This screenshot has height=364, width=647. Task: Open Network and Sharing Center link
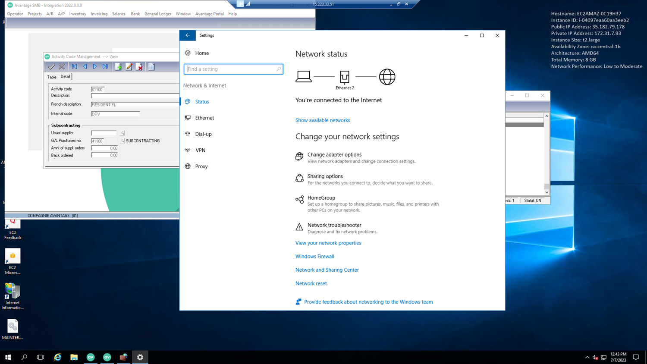click(x=327, y=270)
